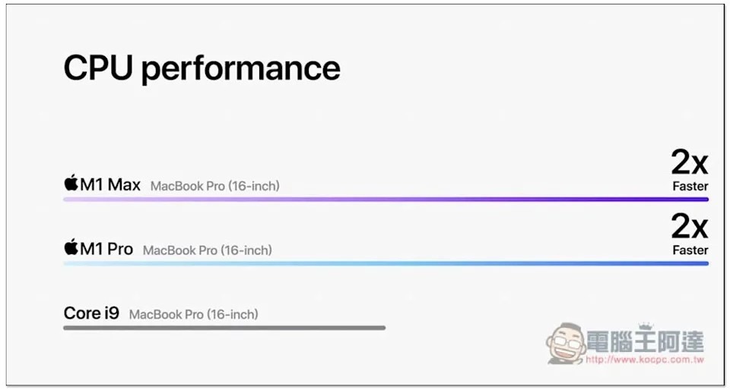
Task: Select the Core i9 label
Action: click(91, 313)
